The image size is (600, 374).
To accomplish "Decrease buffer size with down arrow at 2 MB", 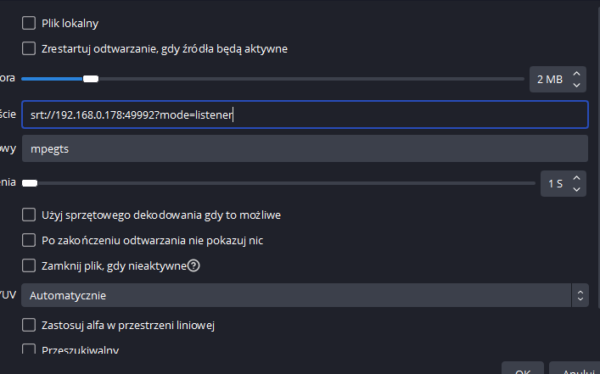I will [x=576, y=85].
